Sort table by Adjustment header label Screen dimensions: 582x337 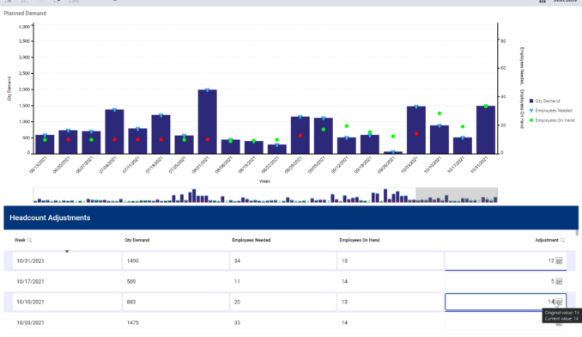pos(546,240)
